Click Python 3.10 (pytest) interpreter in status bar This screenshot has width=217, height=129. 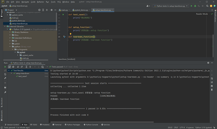click(204, 127)
